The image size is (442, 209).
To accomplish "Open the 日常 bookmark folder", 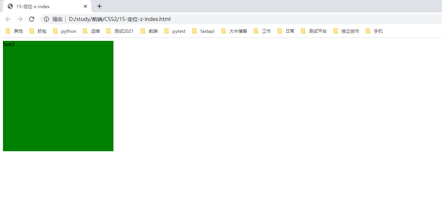I will (x=286, y=31).
